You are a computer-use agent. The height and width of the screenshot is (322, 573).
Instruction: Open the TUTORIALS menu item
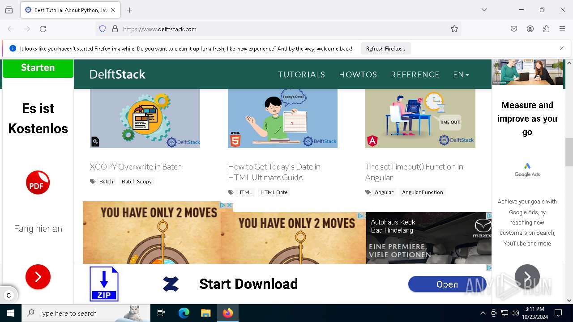click(301, 75)
